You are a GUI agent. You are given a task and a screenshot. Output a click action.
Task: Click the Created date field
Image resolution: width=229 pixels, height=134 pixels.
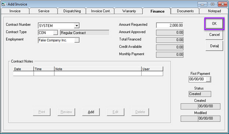[209, 106]
